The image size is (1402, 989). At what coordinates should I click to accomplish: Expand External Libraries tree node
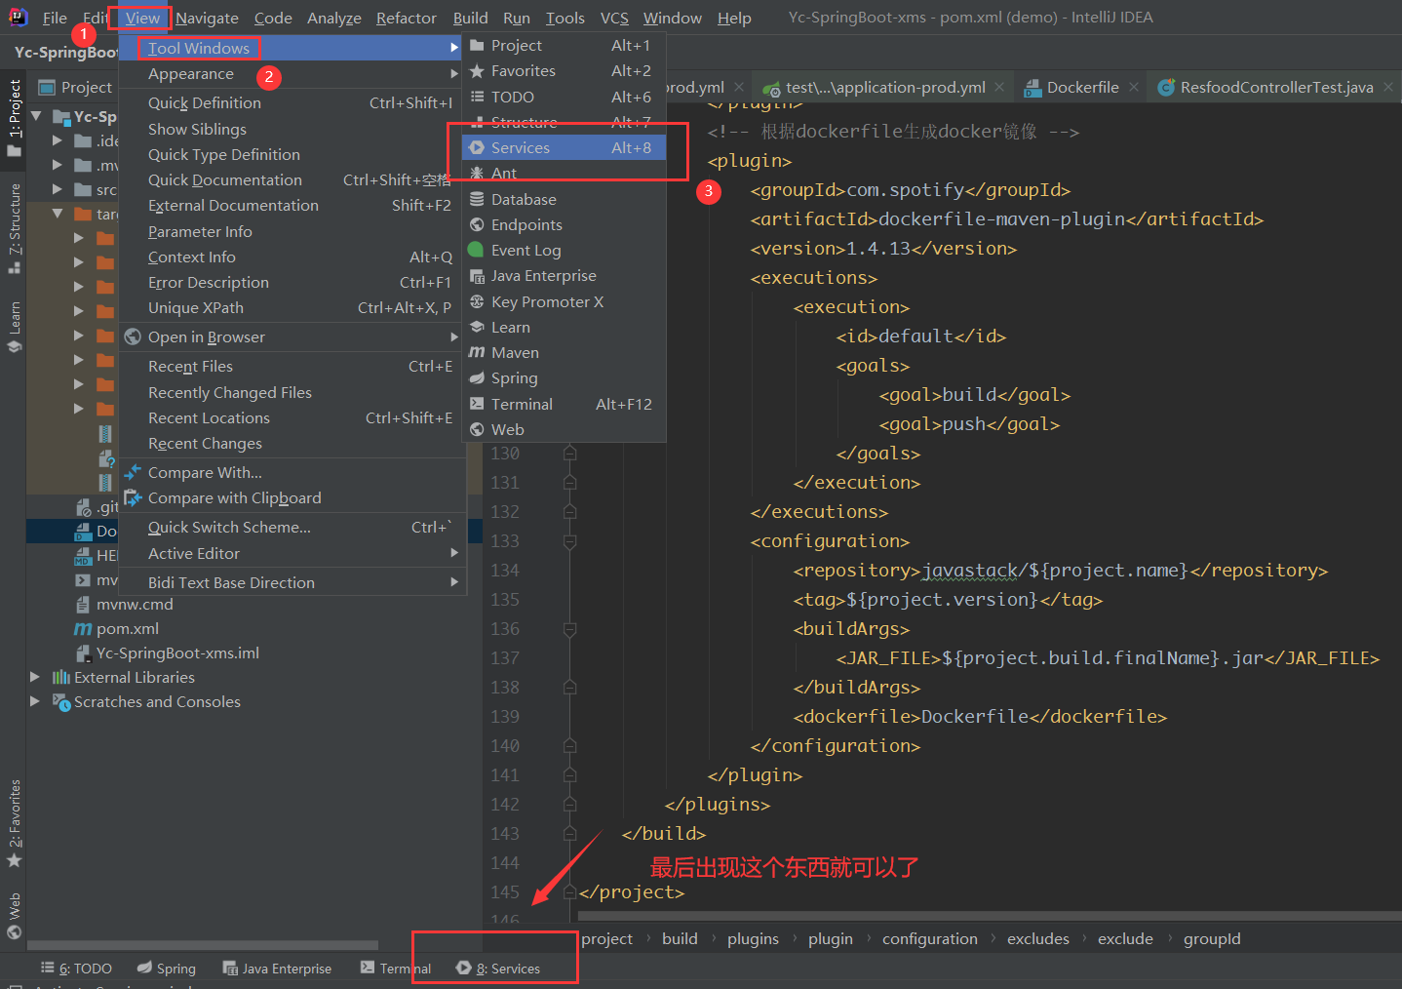tap(35, 677)
